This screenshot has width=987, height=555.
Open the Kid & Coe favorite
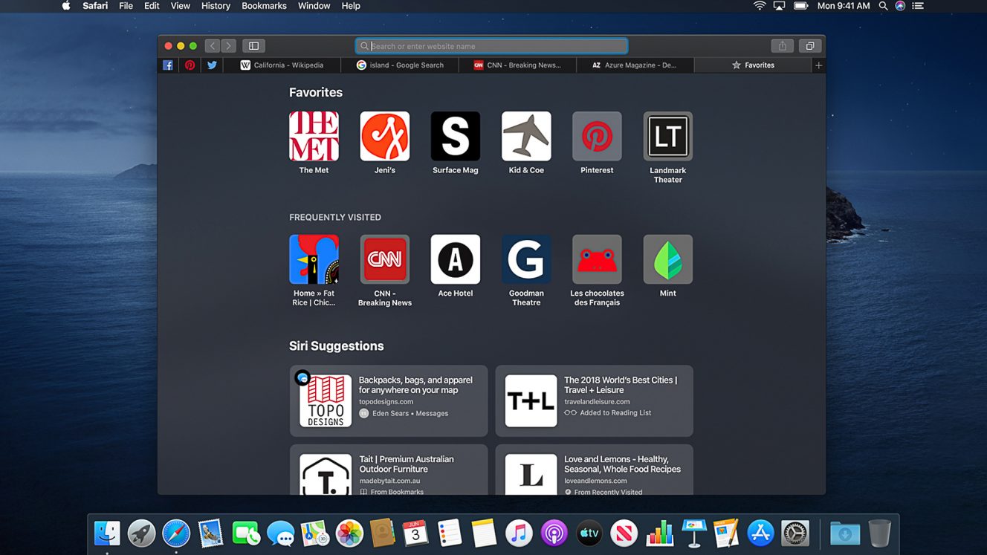[x=526, y=136]
